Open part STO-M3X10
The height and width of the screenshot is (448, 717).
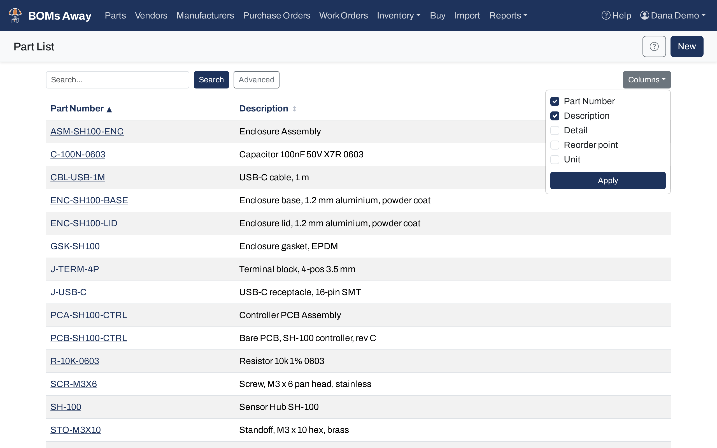[x=76, y=430]
